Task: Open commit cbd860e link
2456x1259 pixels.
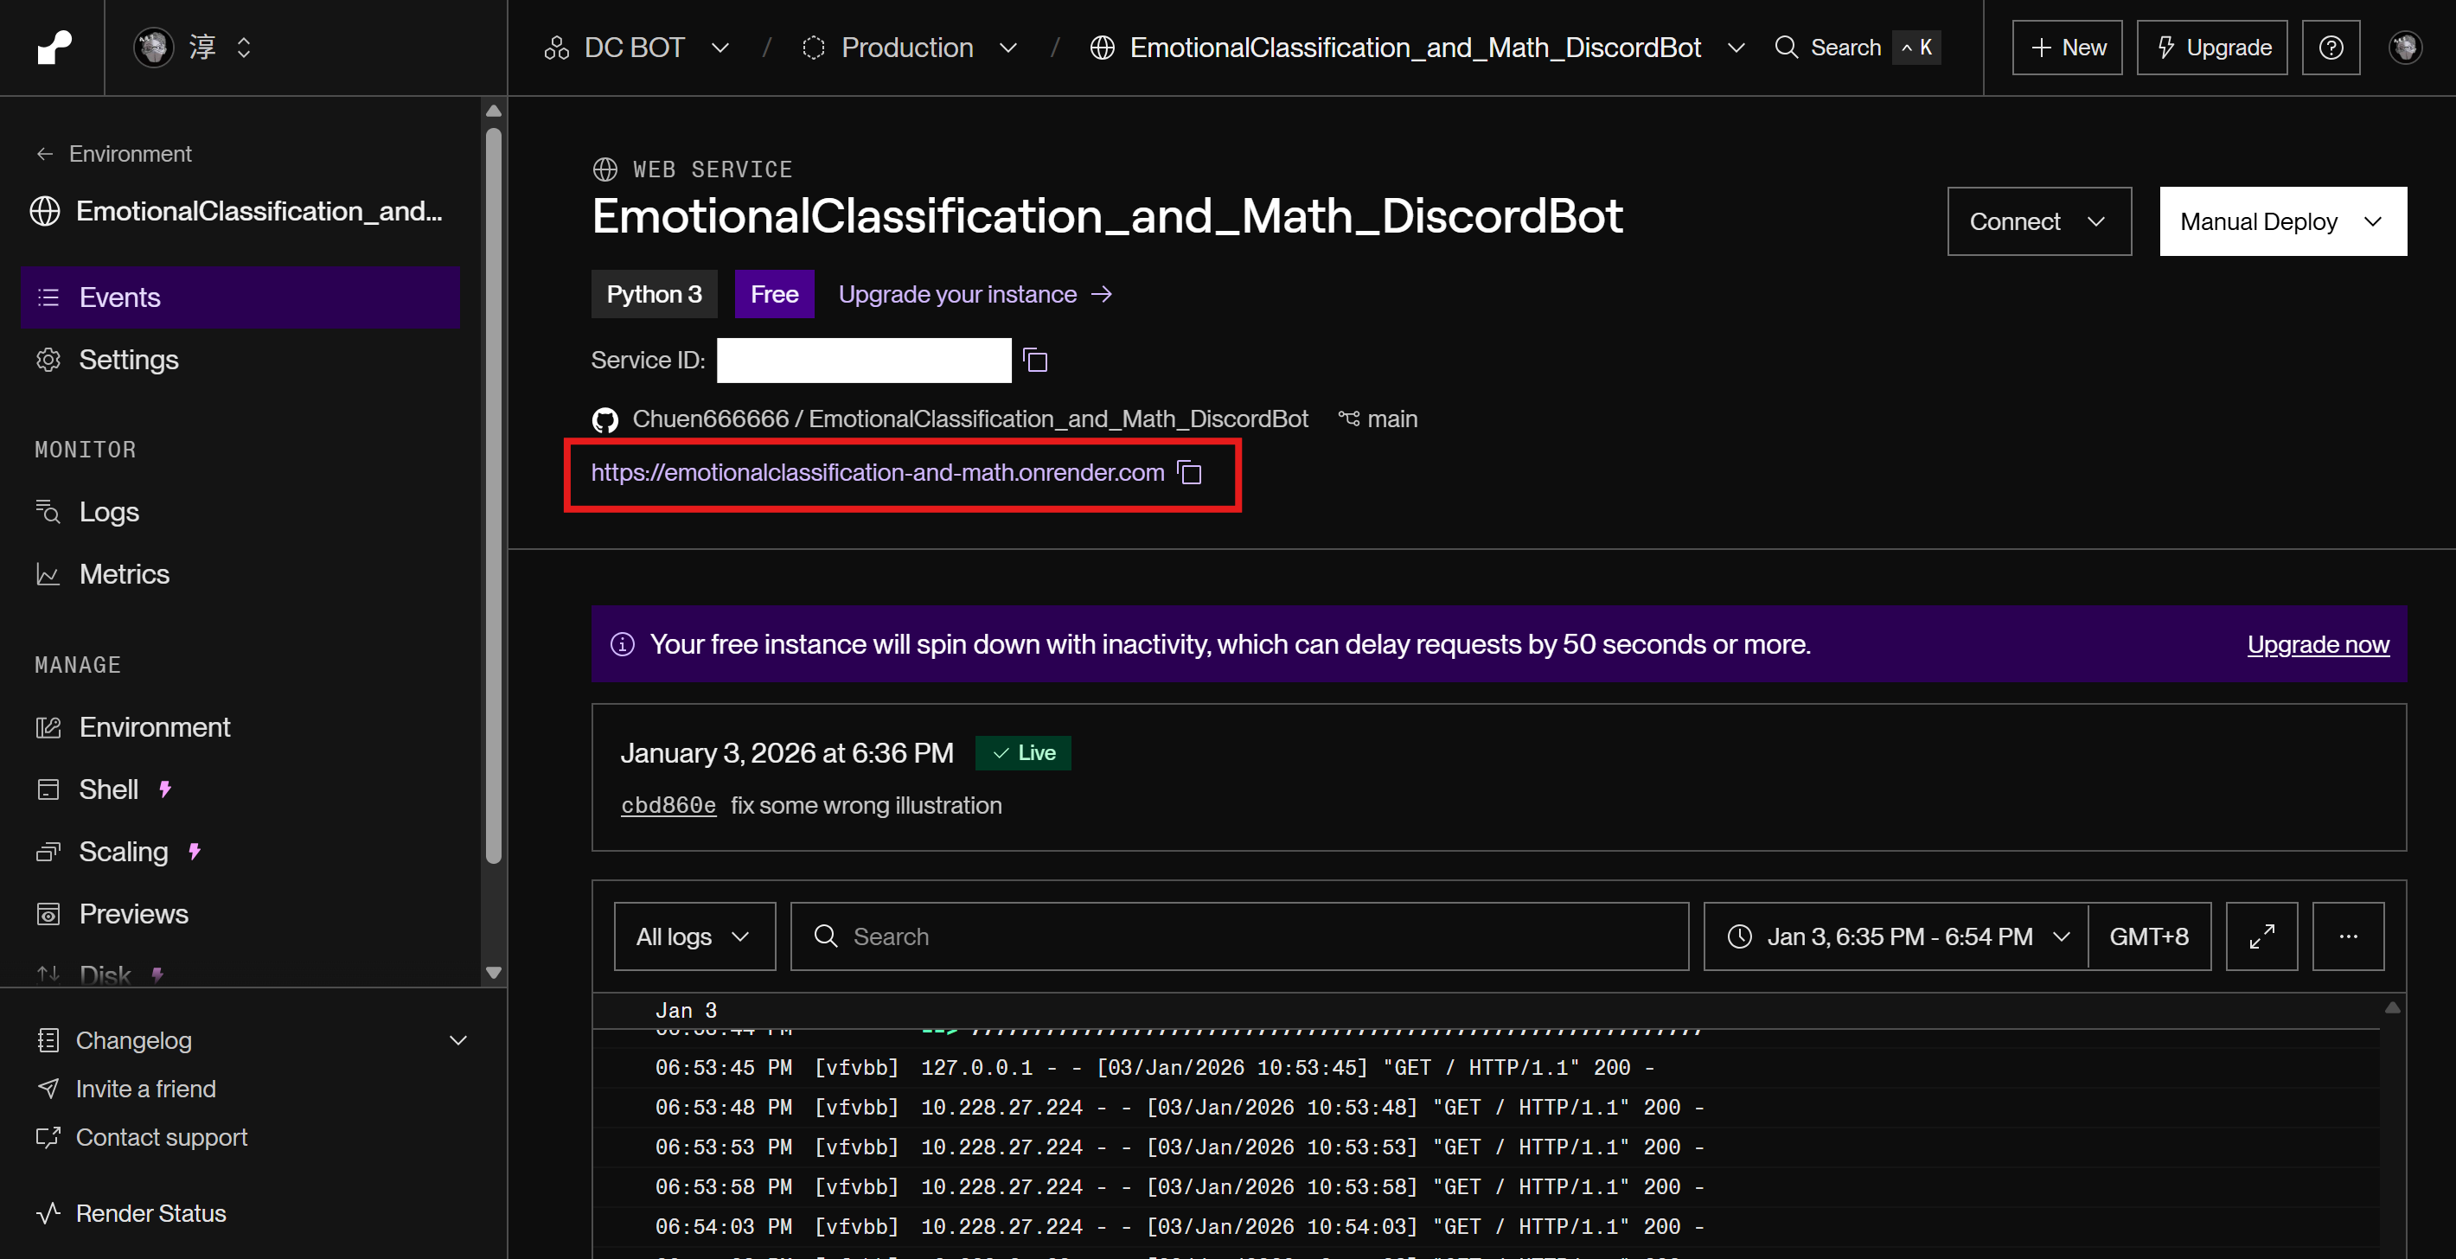Action: click(x=668, y=805)
